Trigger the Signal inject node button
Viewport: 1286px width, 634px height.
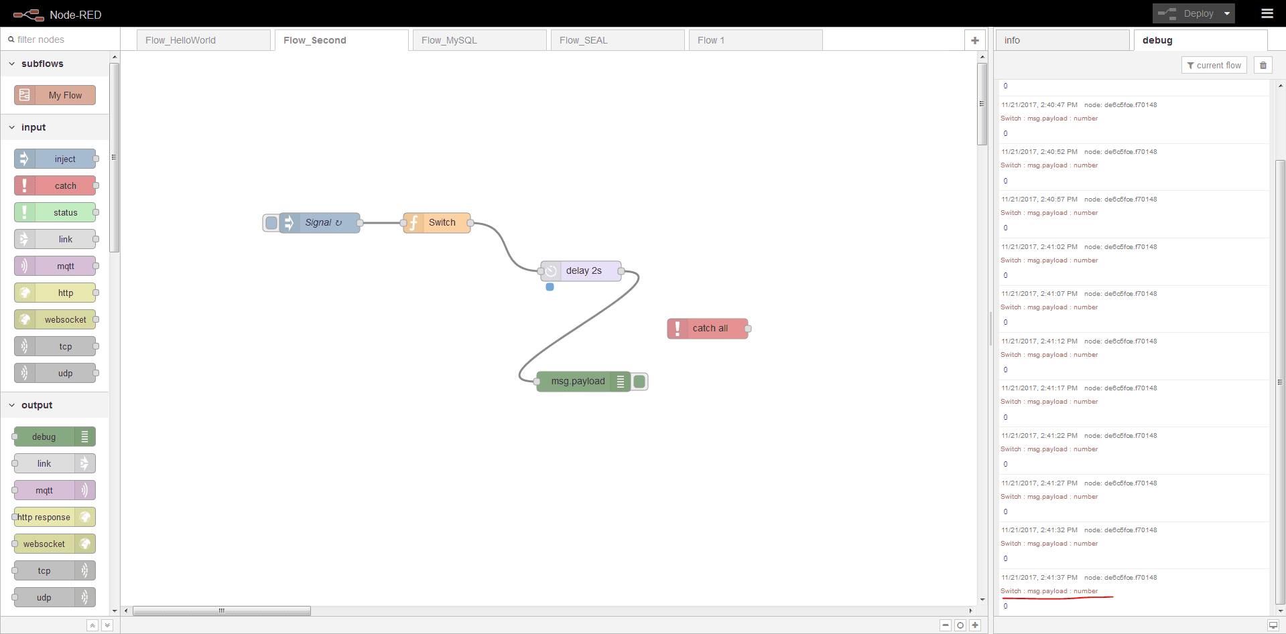[x=271, y=223]
